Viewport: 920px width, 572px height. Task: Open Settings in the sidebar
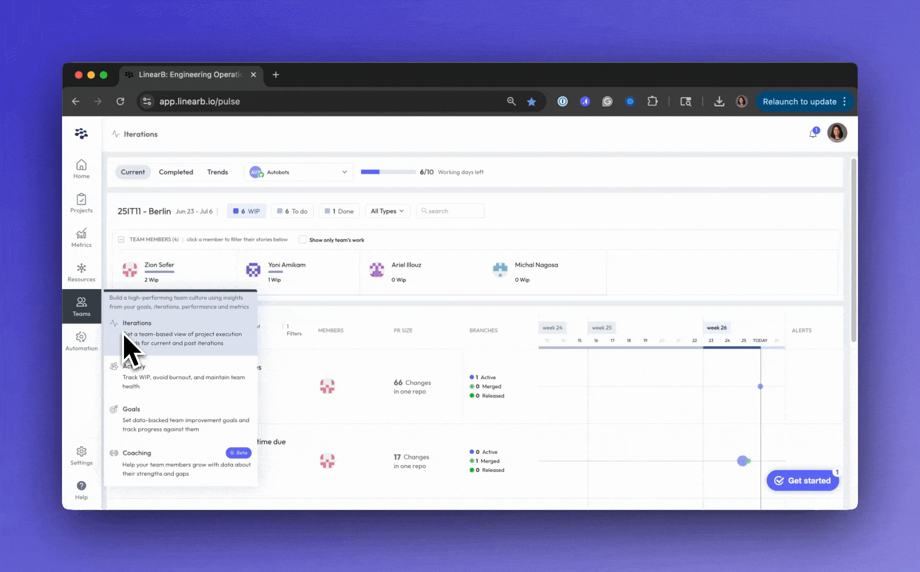(x=81, y=455)
